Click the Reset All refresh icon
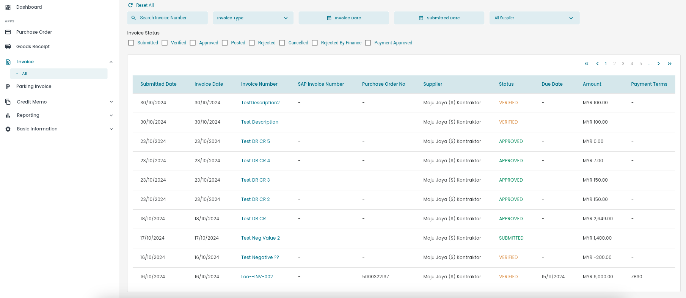This screenshot has width=686, height=298. (x=130, y=5)
